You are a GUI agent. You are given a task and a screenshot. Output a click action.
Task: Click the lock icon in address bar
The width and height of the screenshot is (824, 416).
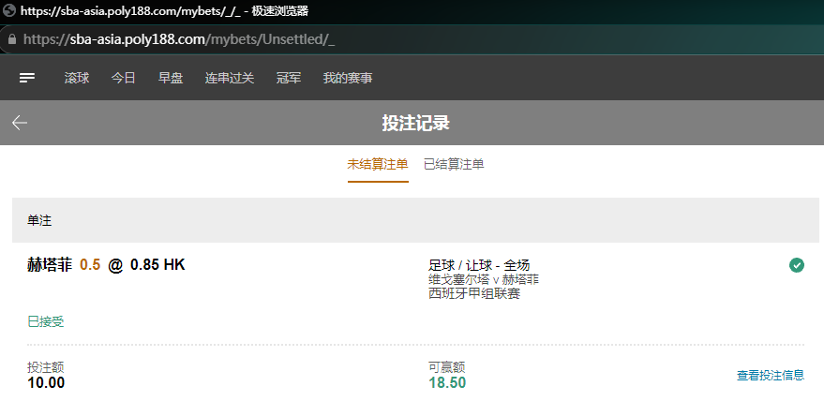11,40
